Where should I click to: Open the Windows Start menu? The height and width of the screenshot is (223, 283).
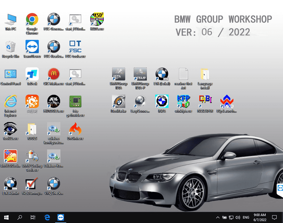click(x=6, y=218)
